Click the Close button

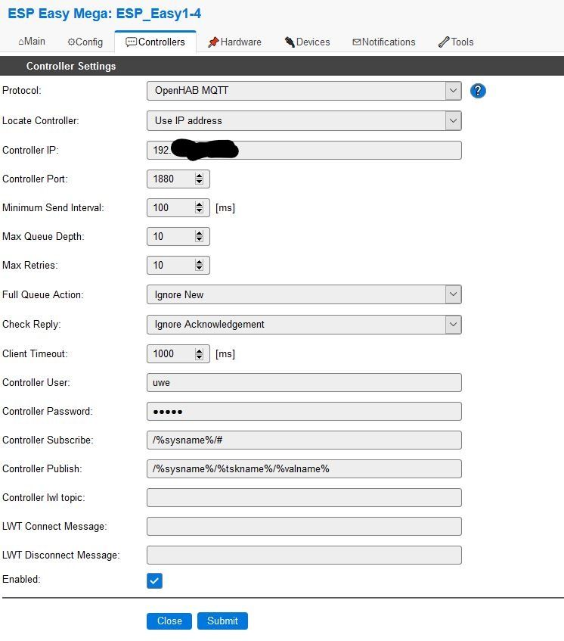tap(169, 621)
